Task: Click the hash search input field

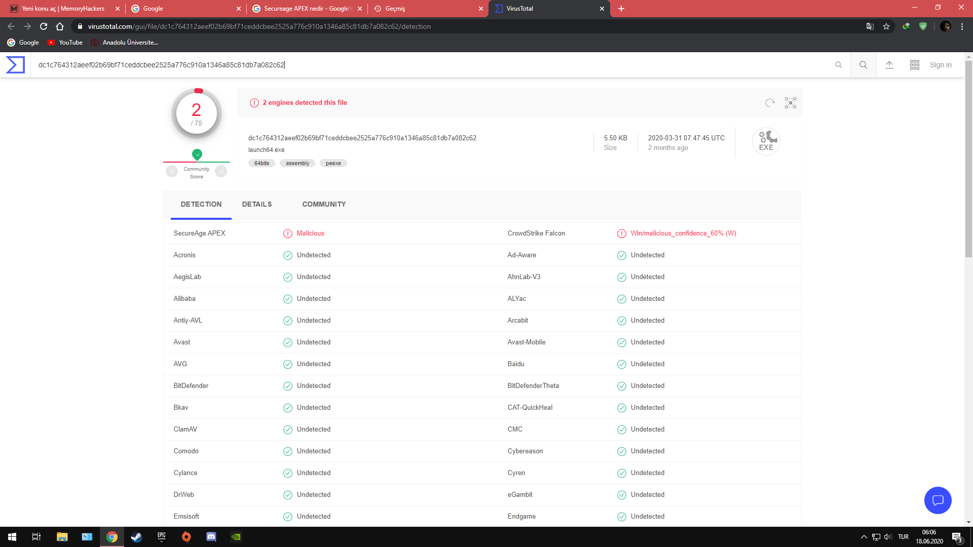Action: pos(431,65)
